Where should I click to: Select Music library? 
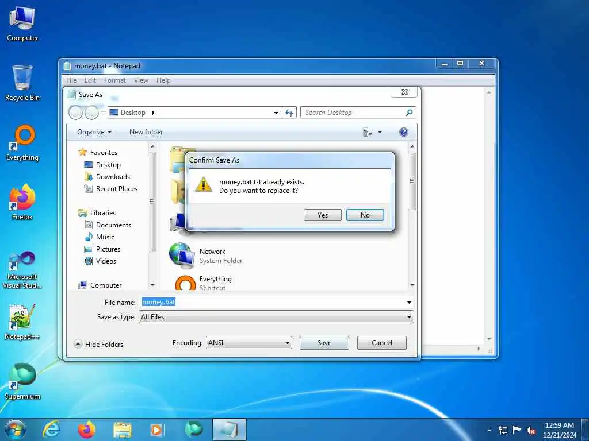[x=100, y=237]
